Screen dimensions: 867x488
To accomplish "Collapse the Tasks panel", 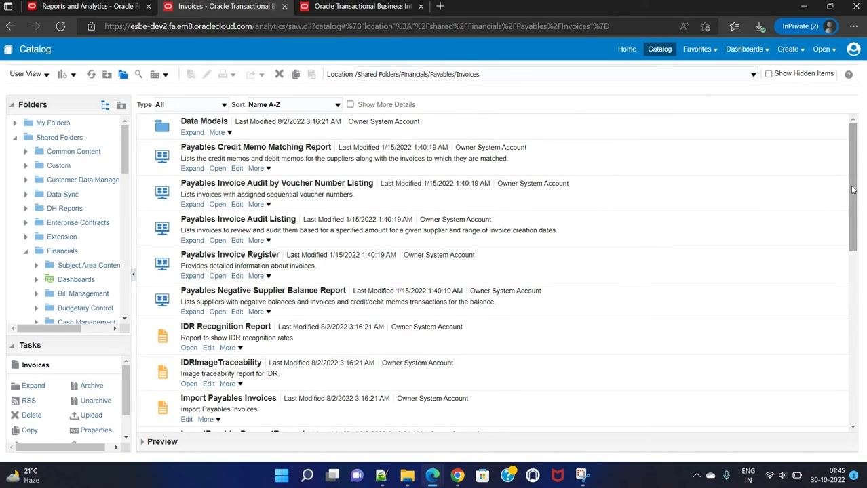I will click(12, 345).
